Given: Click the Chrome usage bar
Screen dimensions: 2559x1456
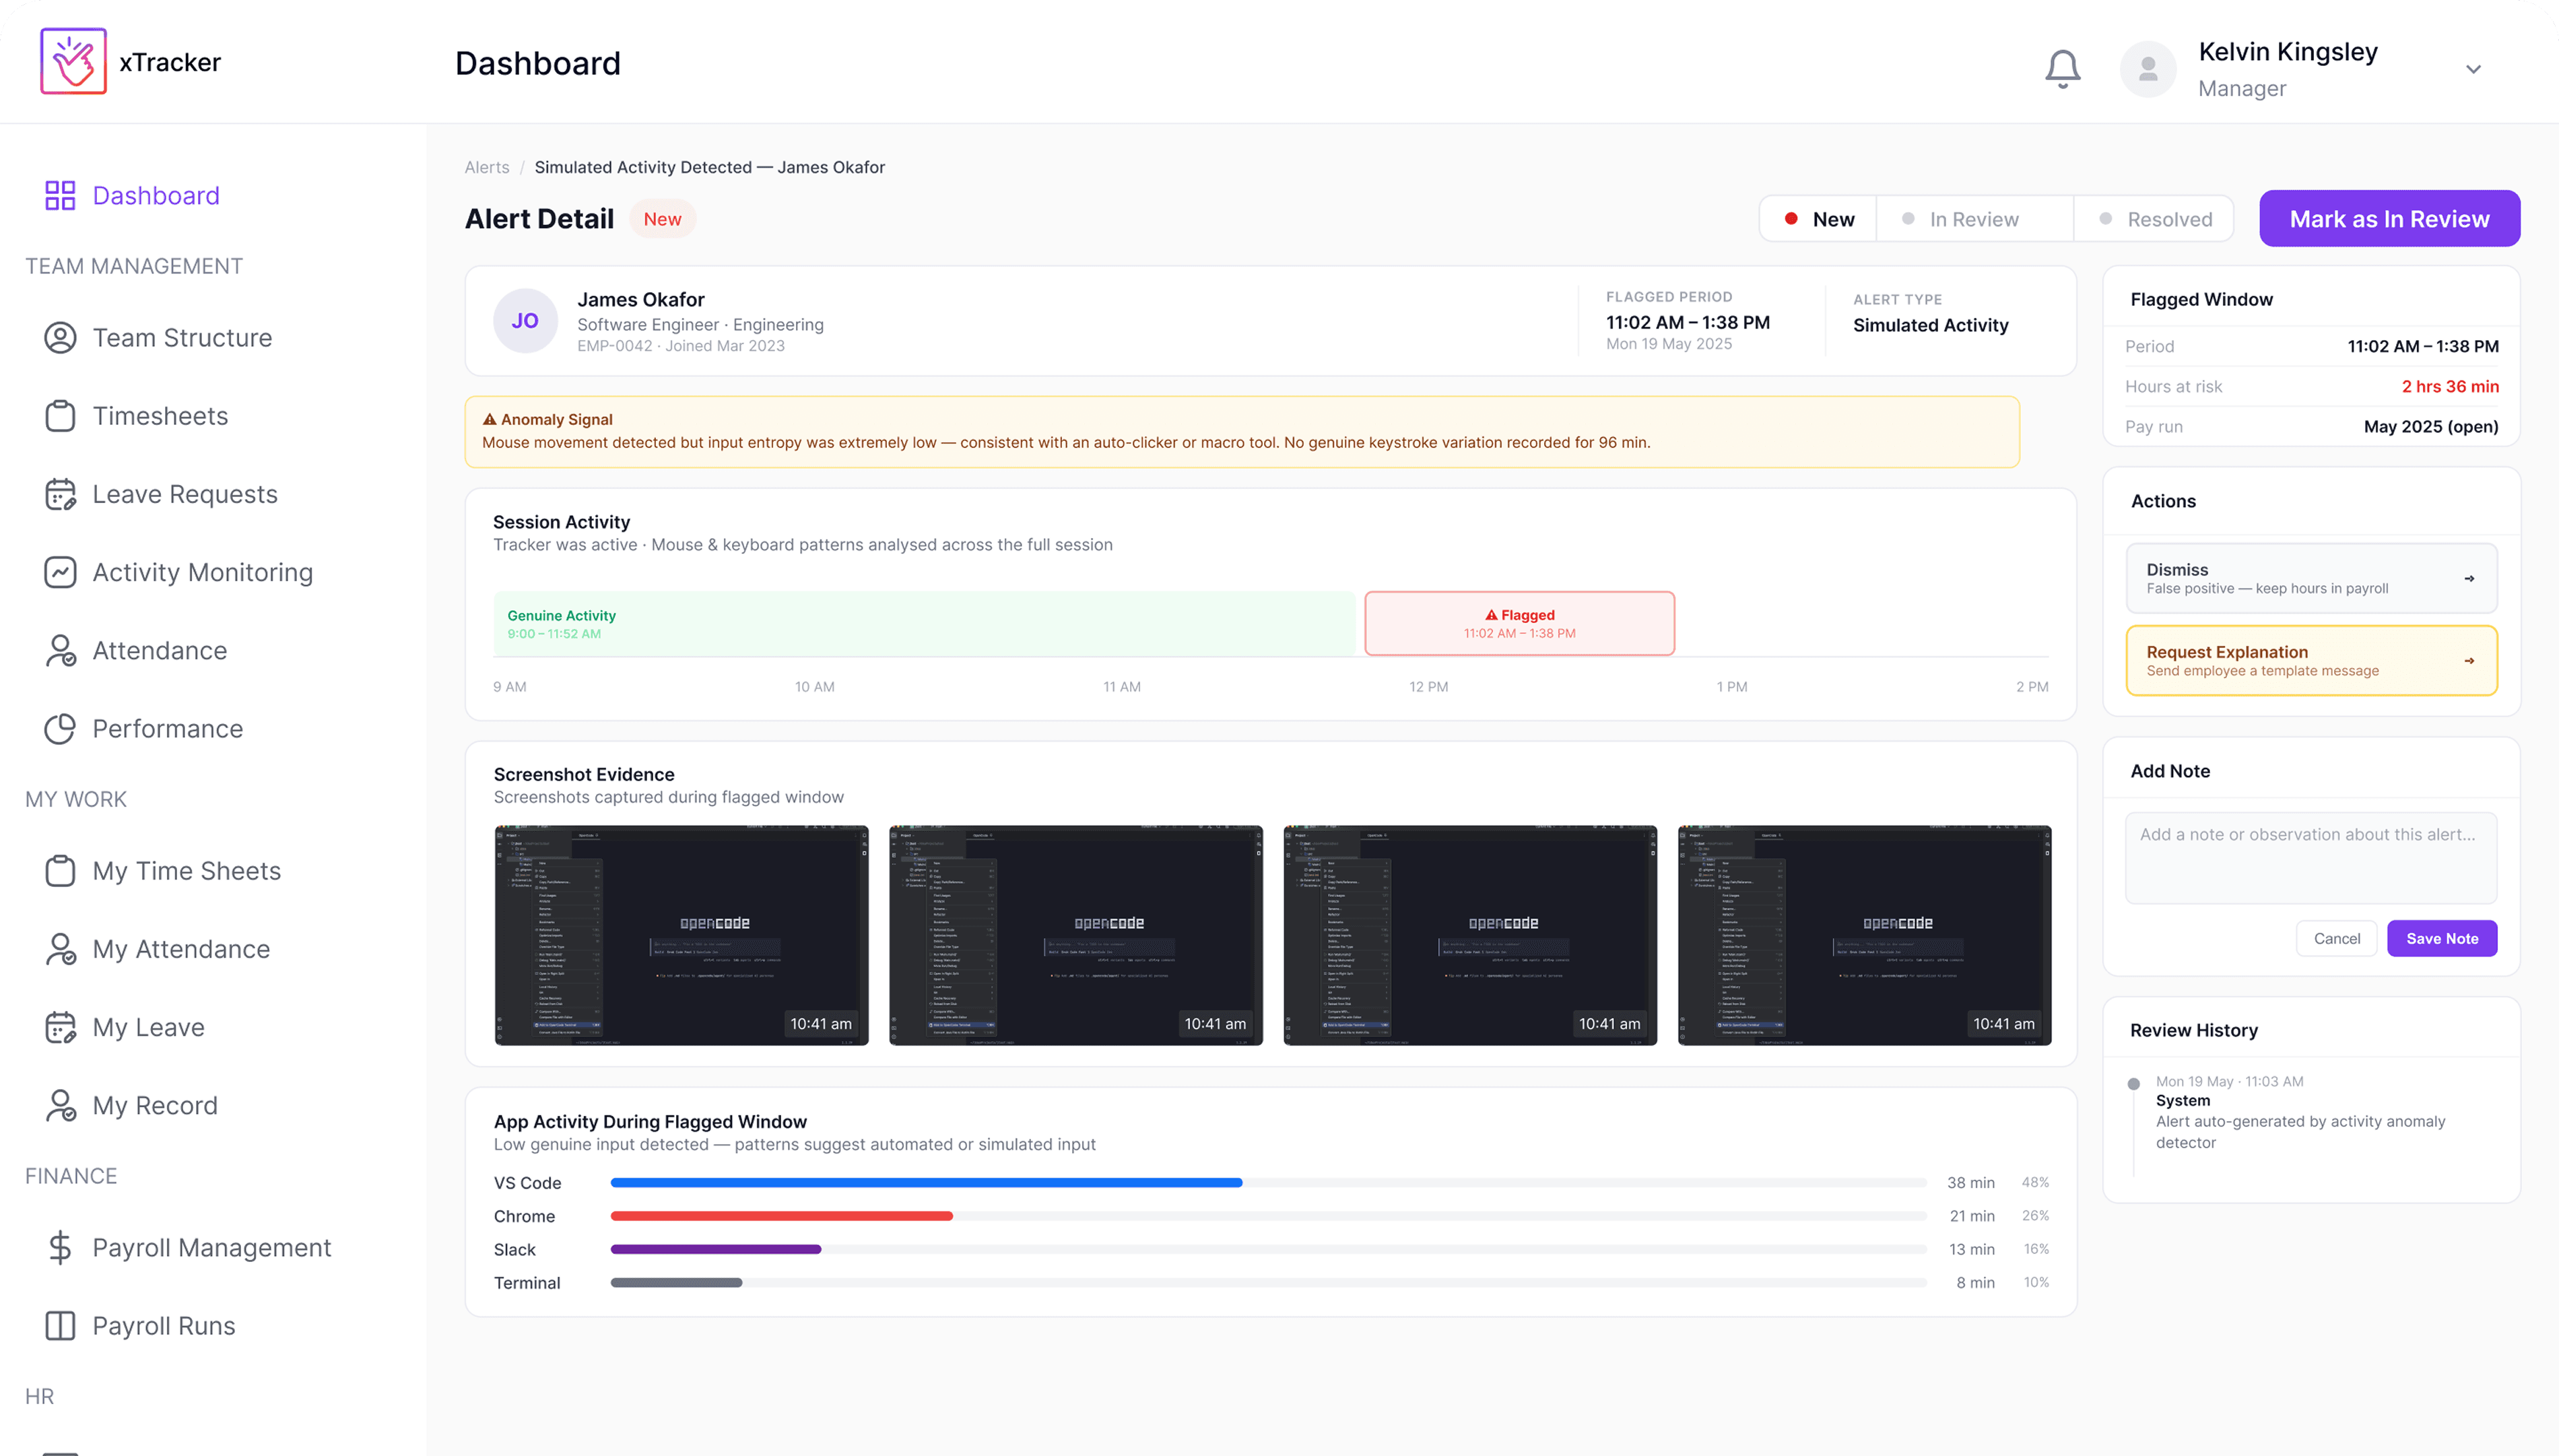Looking at the screenshot, I should 781,1216.
